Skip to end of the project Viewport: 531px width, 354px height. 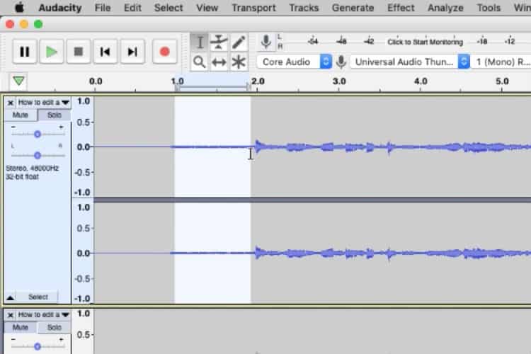(132, 52)
